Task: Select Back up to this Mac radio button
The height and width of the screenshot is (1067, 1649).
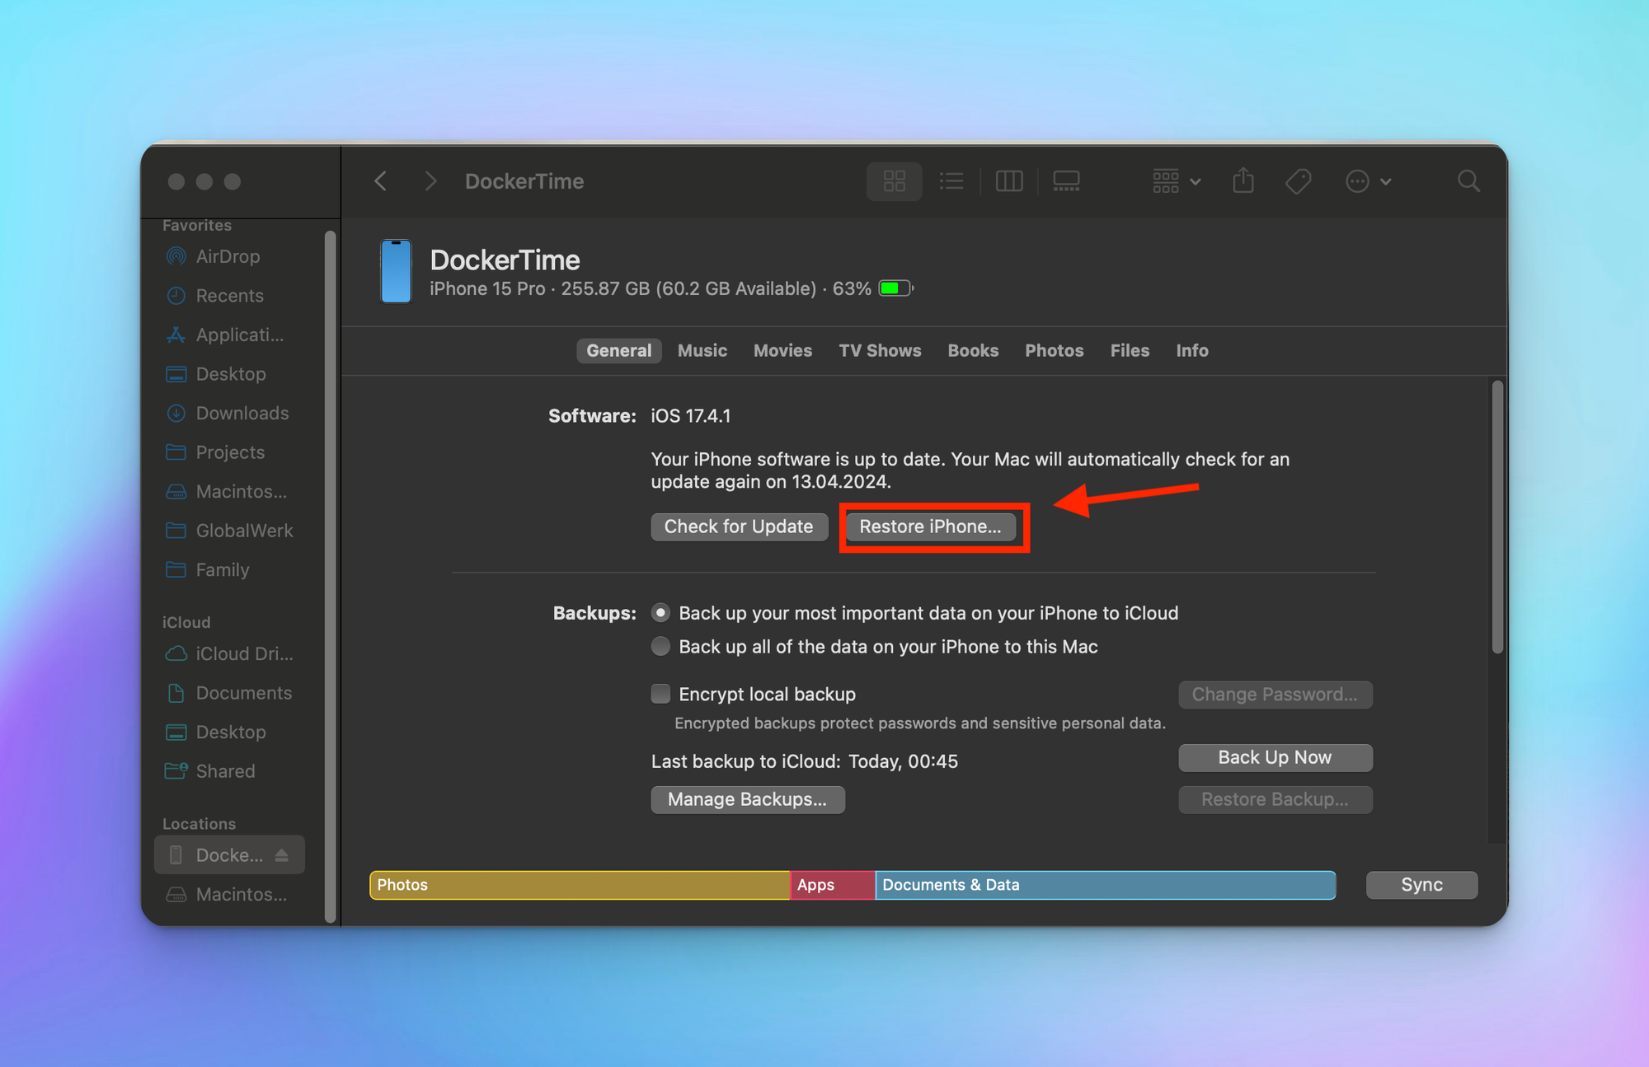Action: click(661, 648)
